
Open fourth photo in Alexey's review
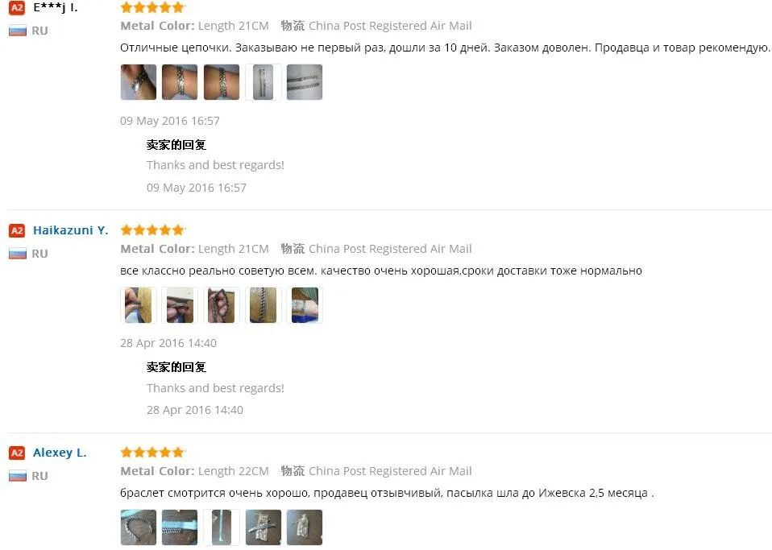pyautogui.click(x=264, y=527)
